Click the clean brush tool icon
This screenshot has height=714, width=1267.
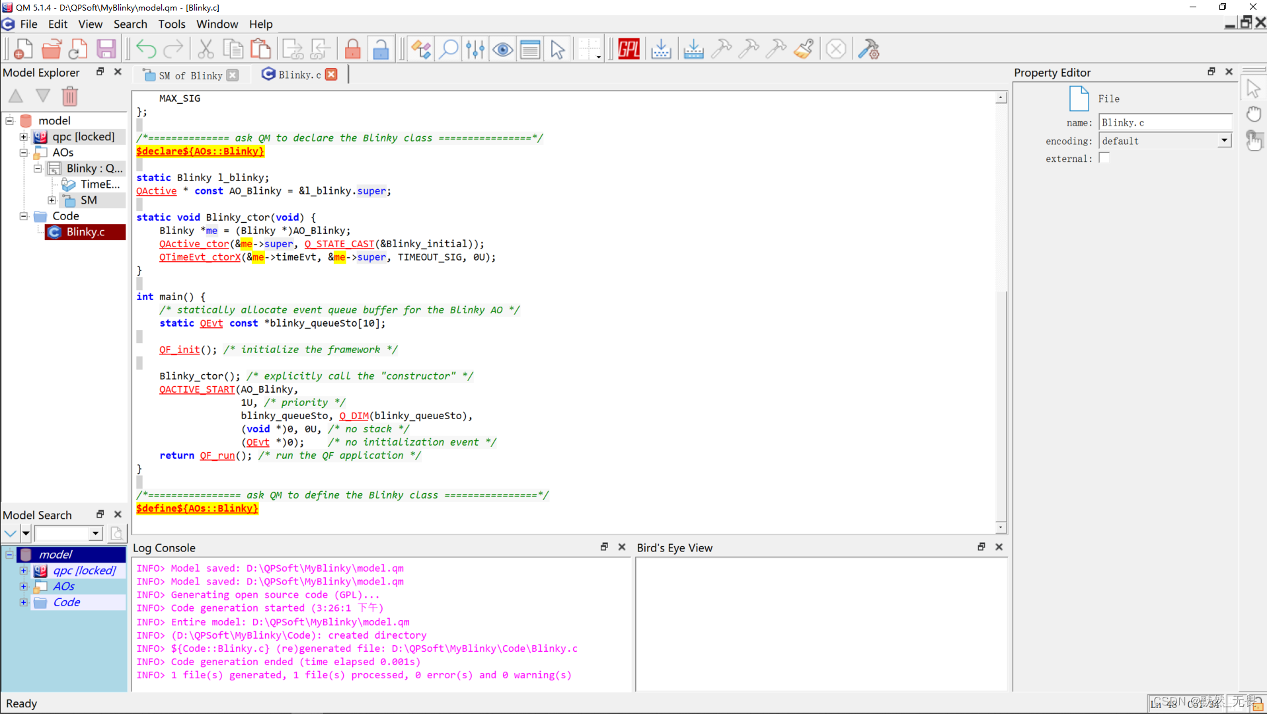(x=804, y=50)
